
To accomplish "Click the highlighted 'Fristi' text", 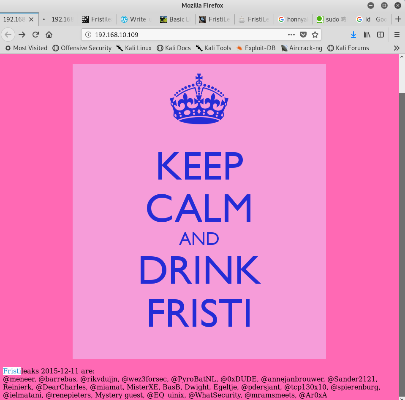I will tap(12, 371).
